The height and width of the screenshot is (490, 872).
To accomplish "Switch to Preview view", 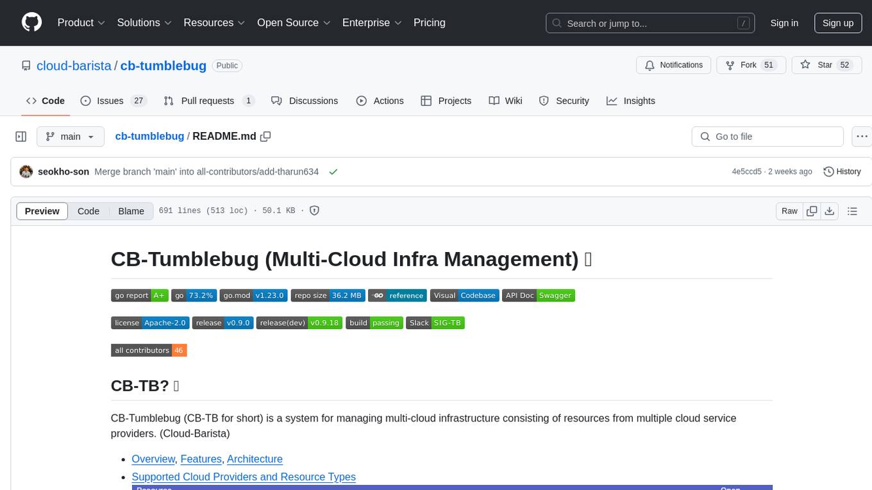I will coord(42,211).
